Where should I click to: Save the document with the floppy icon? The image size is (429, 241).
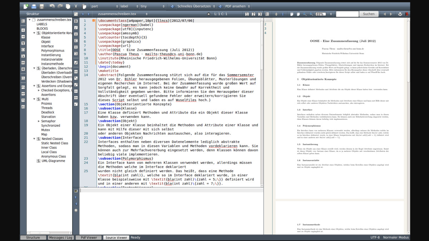click(x=42, y=6)
